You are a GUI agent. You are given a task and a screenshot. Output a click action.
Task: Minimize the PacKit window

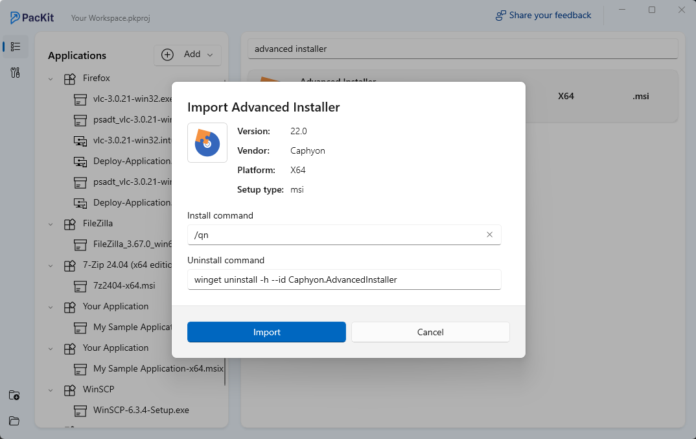622,10
